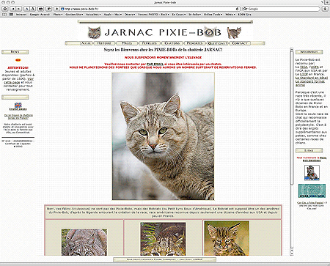Viewport: 330px width, 266px height.
Task: Decrease text size with small A button
Action: tap(27, 9)
